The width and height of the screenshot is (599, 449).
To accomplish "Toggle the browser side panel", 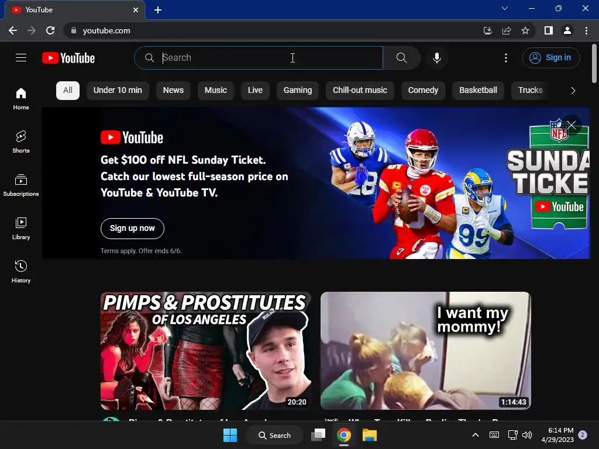I will (549, 30).
